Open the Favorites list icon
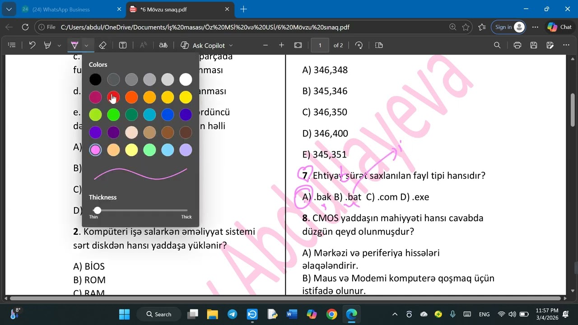This screenshot has width=578, height=325. [482, 27]
